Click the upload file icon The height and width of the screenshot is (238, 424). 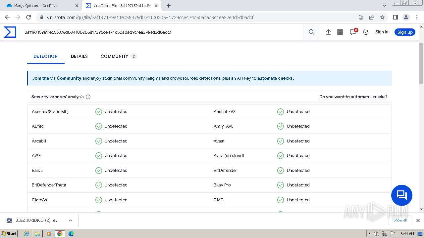[328, 32]
